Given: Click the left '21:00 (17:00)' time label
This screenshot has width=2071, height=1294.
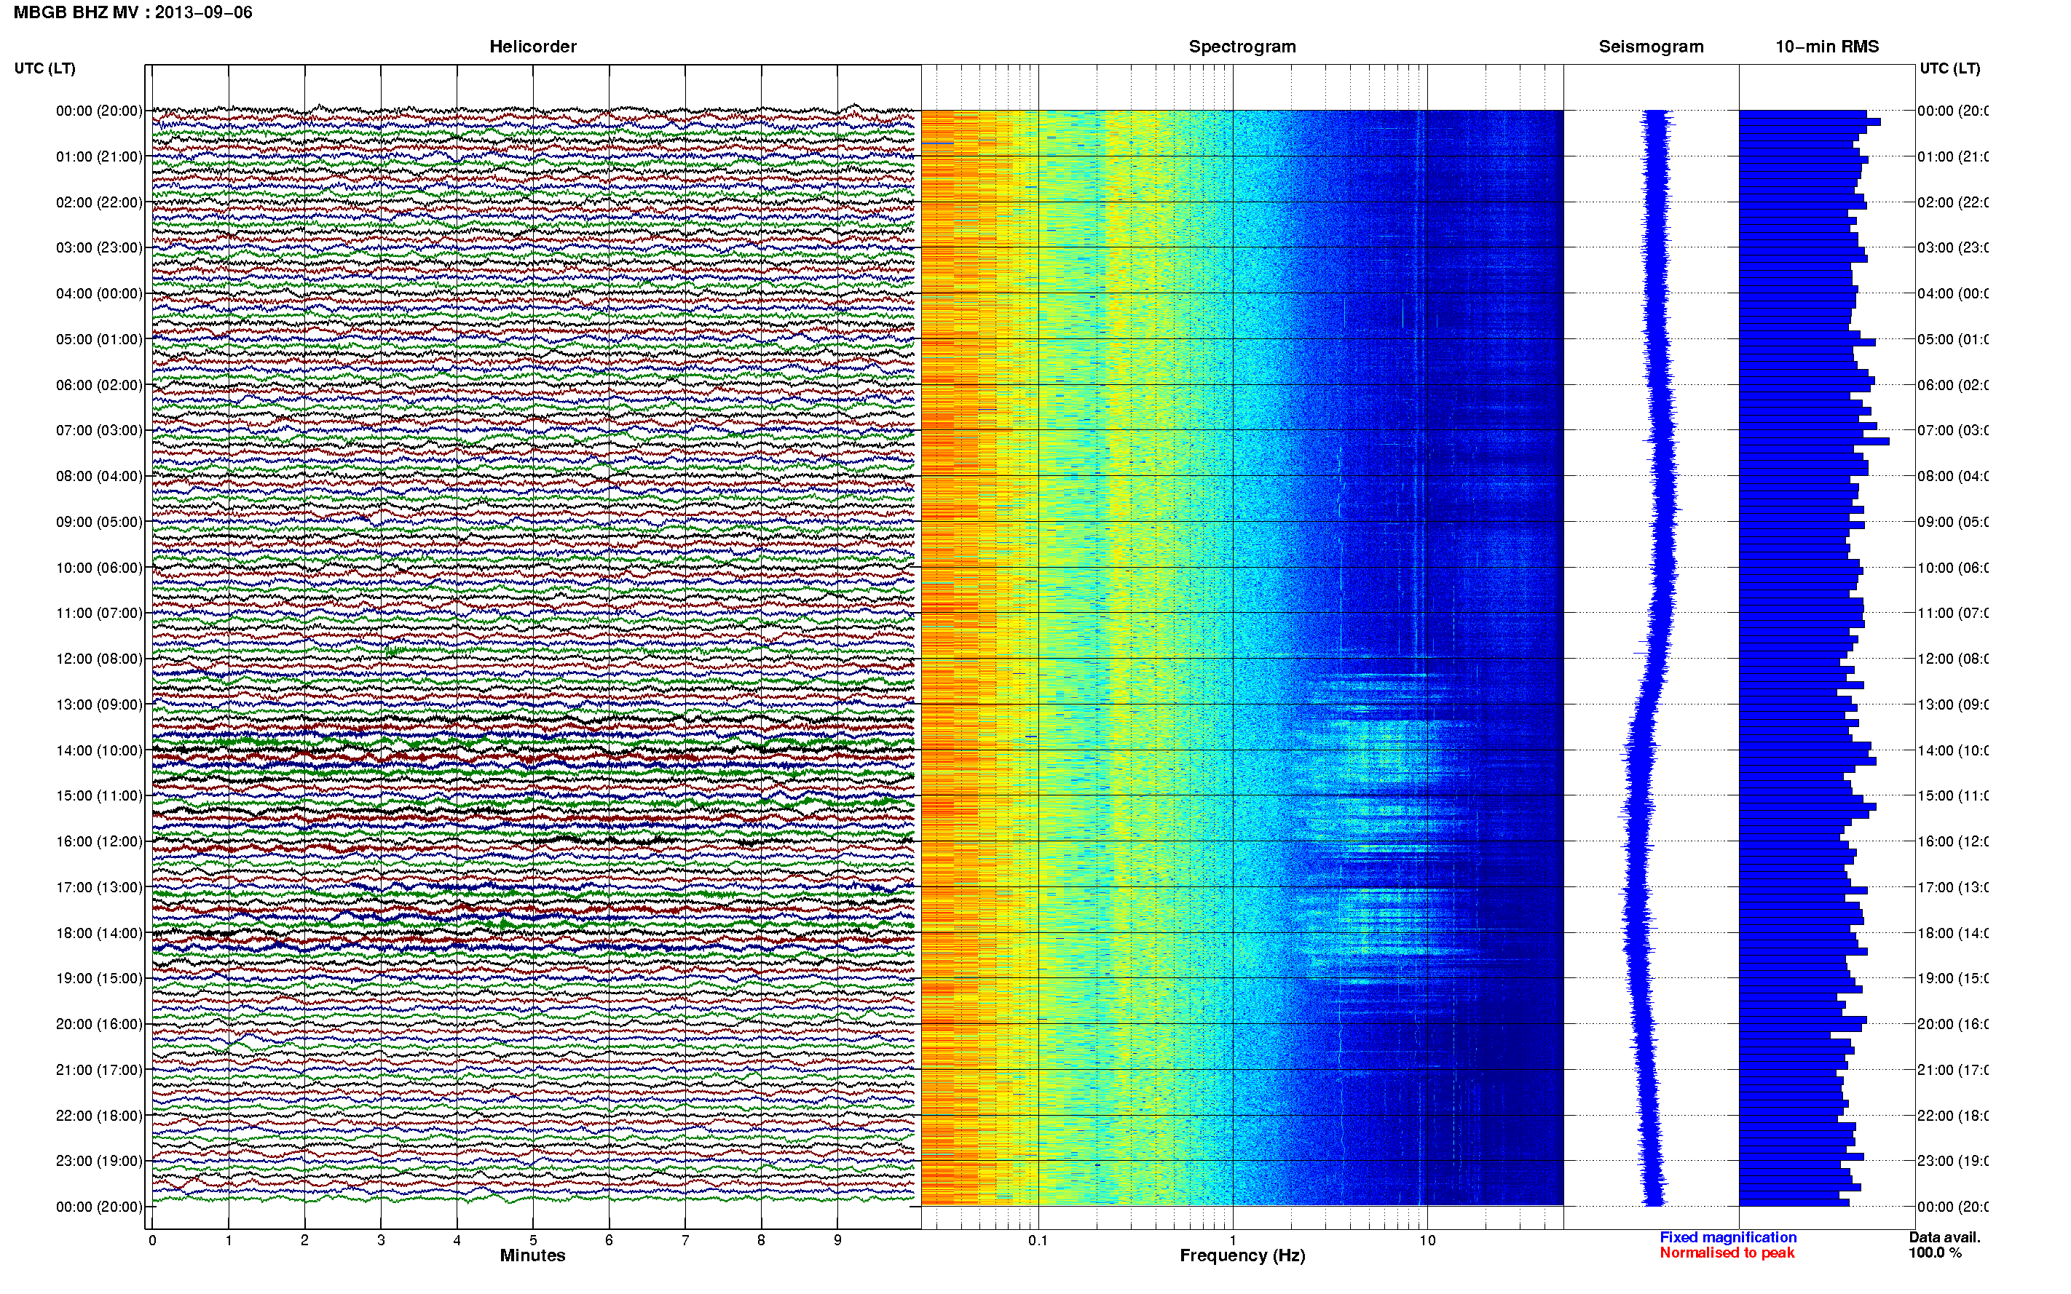Looking at the screenshot, I should coord(99,1070).
